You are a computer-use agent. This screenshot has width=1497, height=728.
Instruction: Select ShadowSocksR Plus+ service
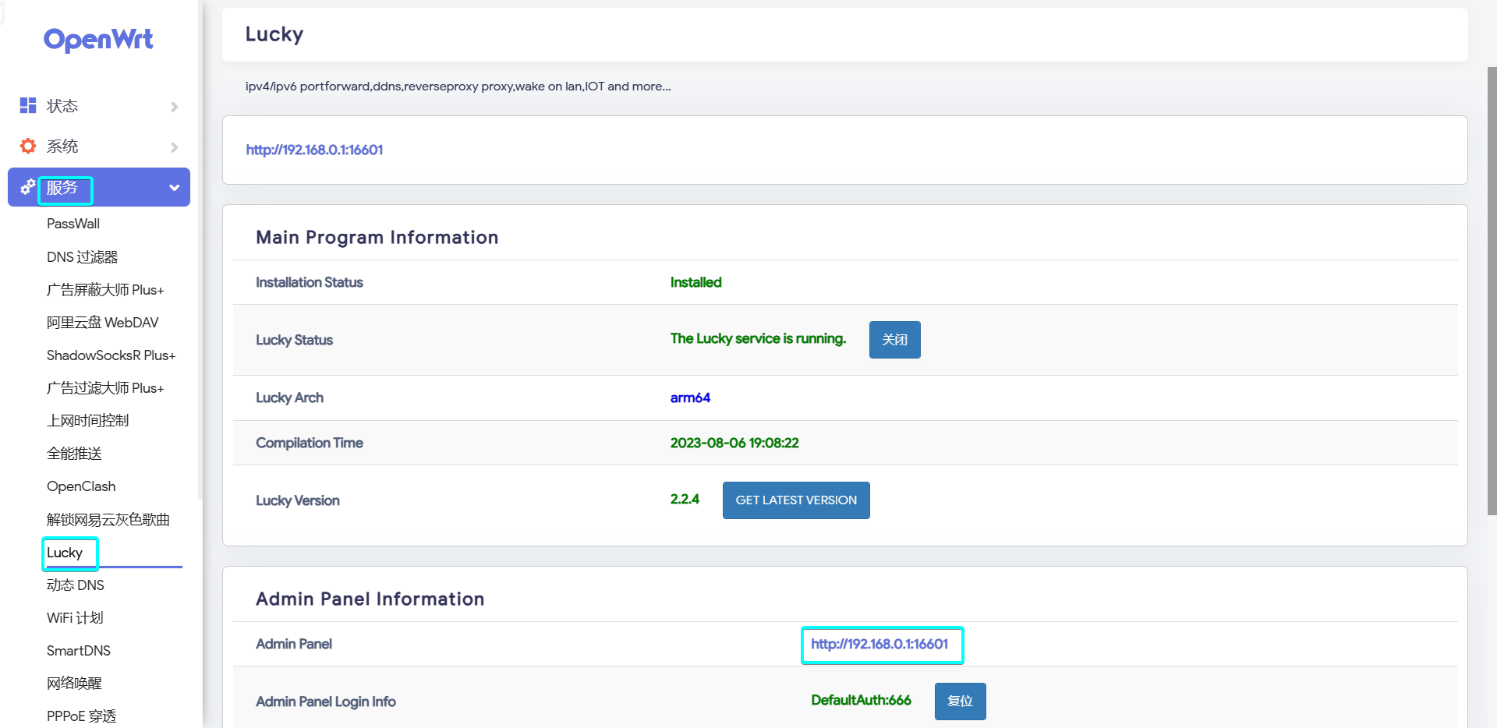click(x=111, y=355)
